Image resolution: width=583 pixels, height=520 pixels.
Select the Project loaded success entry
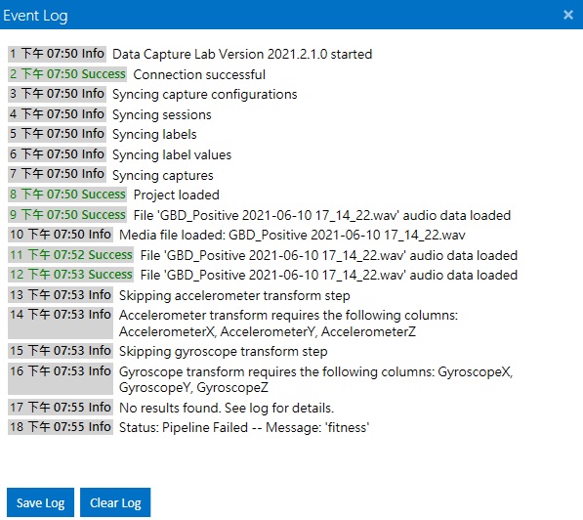point(114,195)
